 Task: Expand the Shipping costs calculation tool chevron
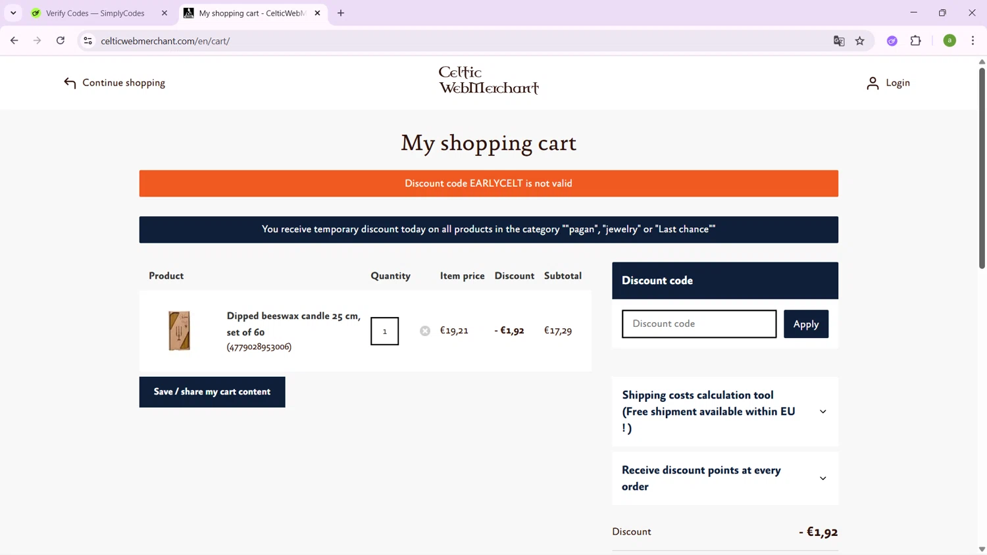click(822, 412)
